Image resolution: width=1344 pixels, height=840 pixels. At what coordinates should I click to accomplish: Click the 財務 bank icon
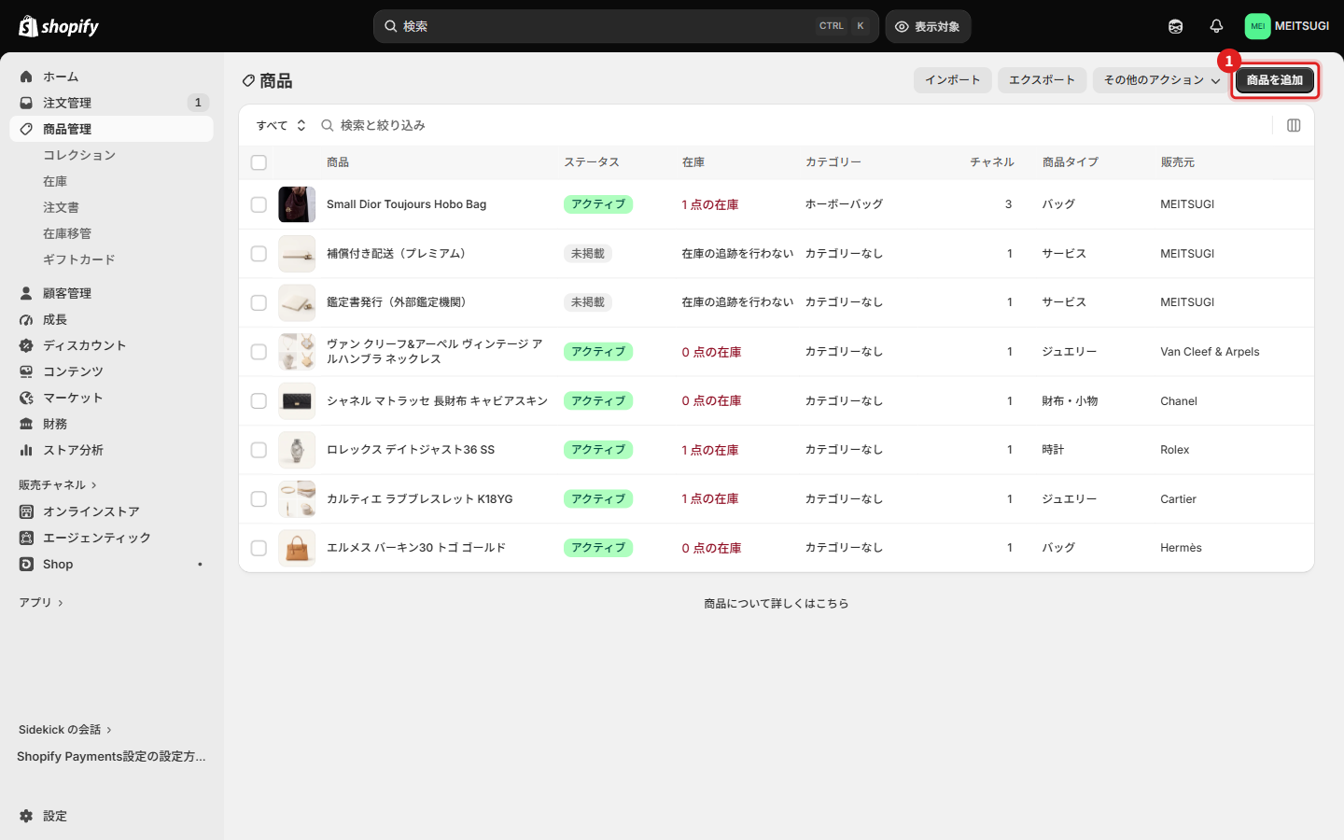(x=26, y=424)
